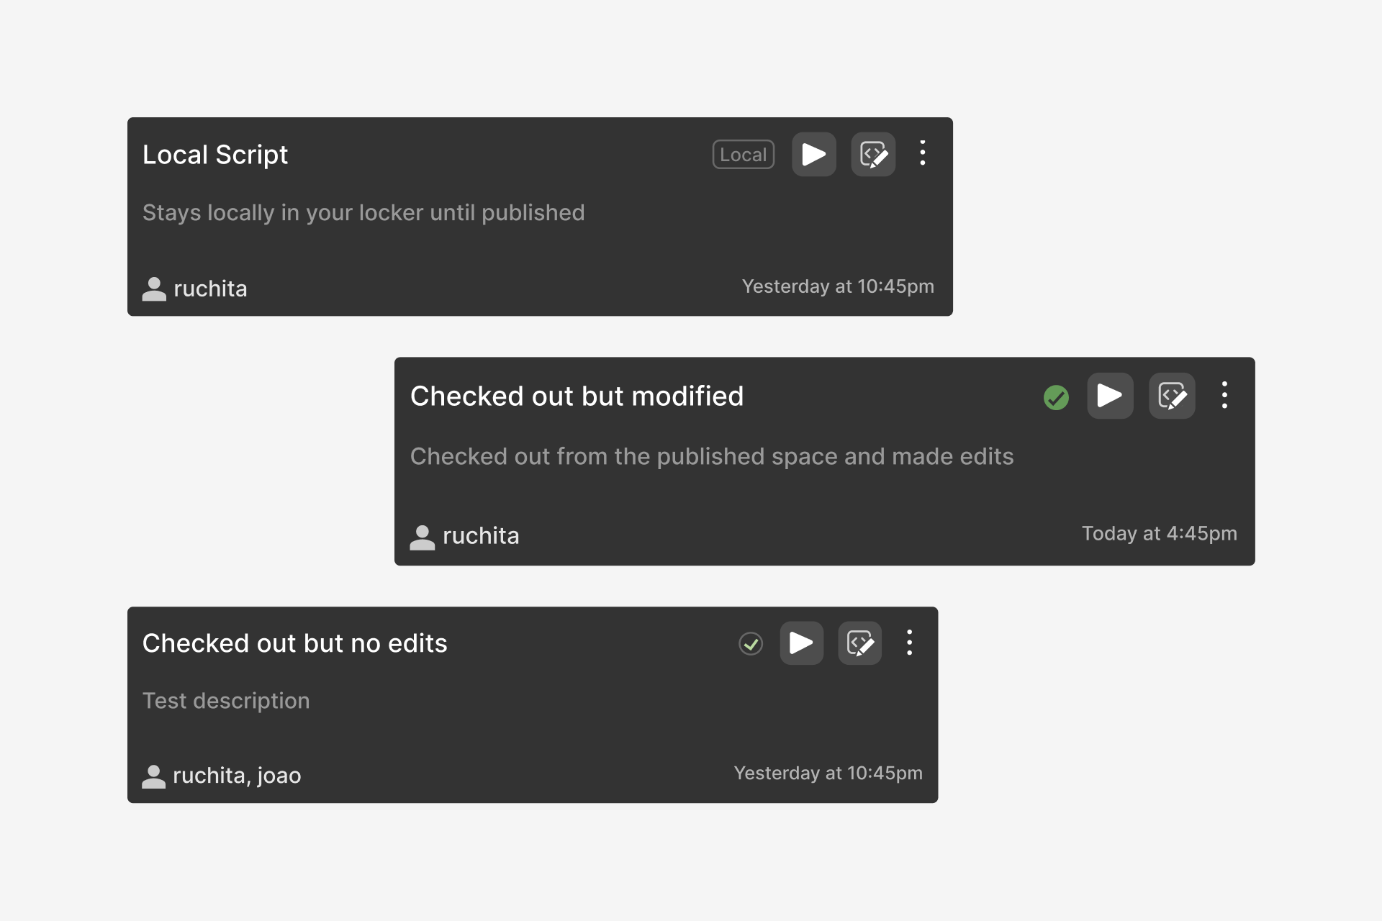
Task: Run the 'Checked out but modified' script
Action: [x=1109, y=395]
